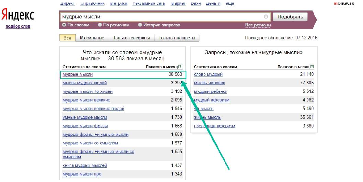The image size is (363, 182).
Task: Open the 'Все регионы' region selector
Action: (258, 25)
